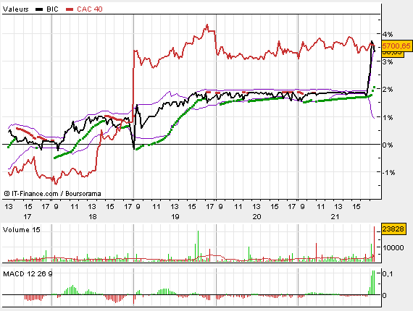This screenshot has width=413, height=311.
Task: Click the 5700,65 price tag
Action: (396, 46)
